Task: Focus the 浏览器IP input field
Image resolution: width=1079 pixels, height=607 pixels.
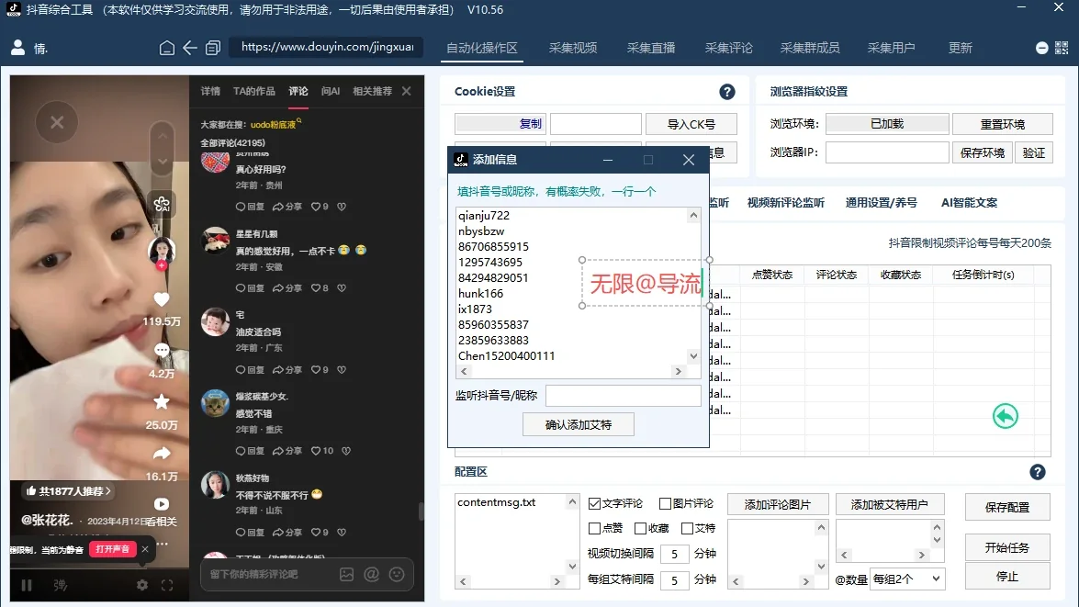Action: click(x=887, y=152)
